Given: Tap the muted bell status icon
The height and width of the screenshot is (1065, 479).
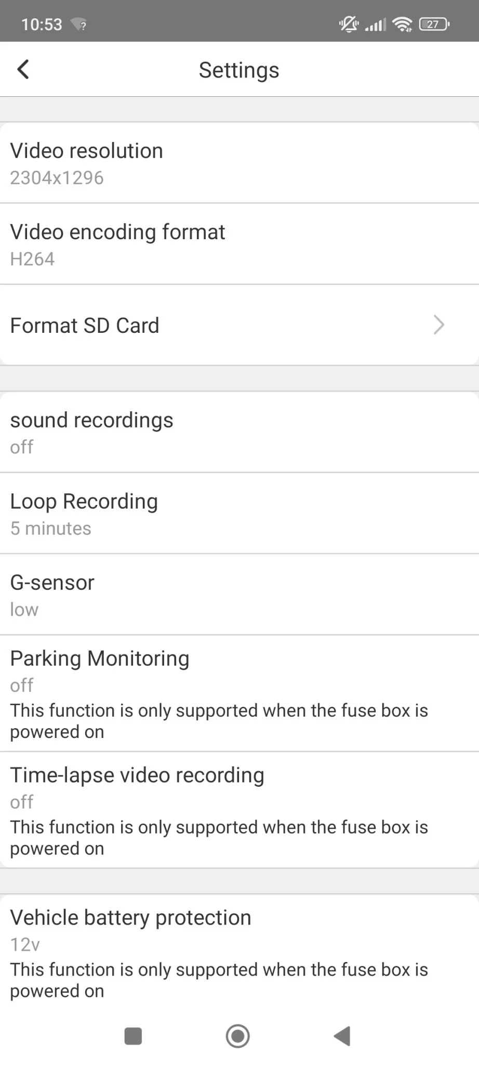Looking at the screenshot, I should point(349,24).
